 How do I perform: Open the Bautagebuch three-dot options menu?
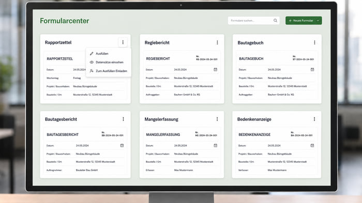point(314,43)
